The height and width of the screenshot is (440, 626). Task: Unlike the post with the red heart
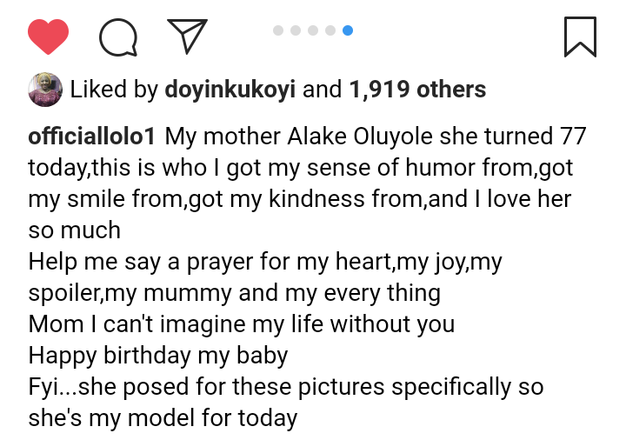pyautogui.click(x=48, y=37)
